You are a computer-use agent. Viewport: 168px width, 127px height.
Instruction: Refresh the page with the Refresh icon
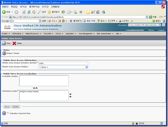coord(29,12)
